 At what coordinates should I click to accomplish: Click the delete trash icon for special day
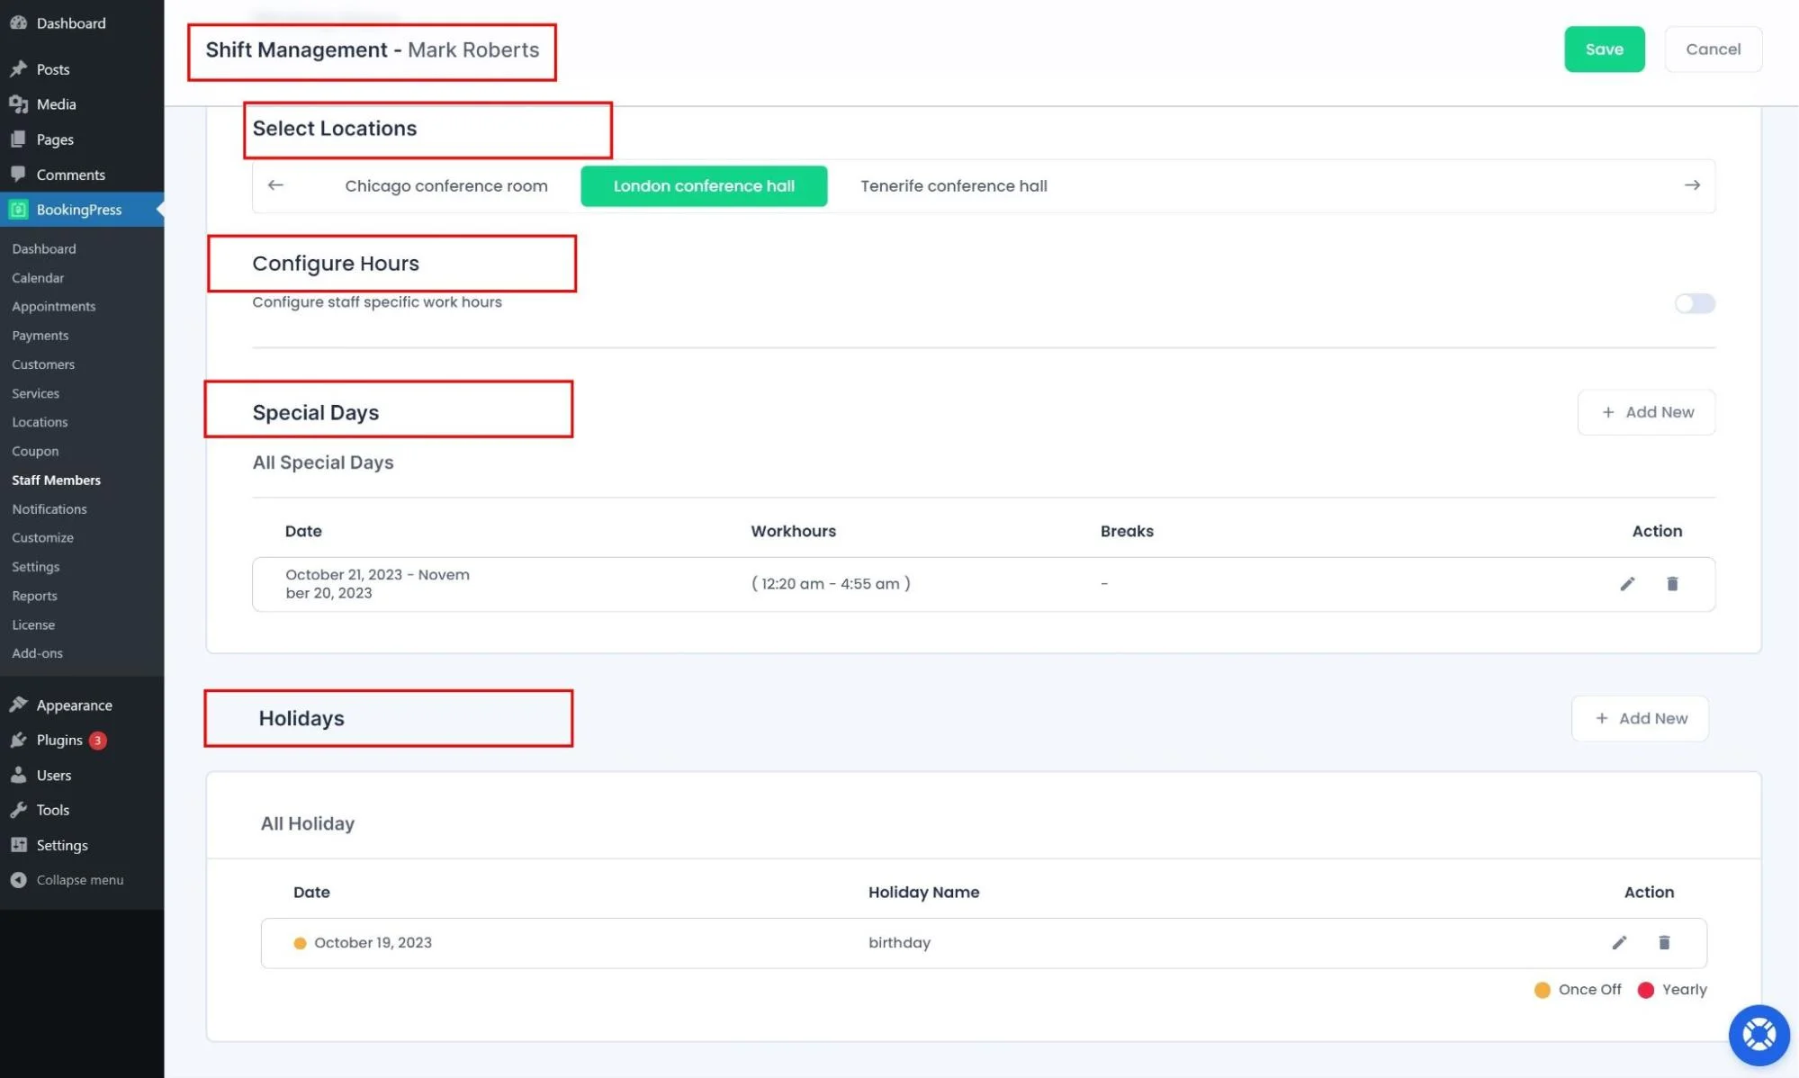[1672, 582]
